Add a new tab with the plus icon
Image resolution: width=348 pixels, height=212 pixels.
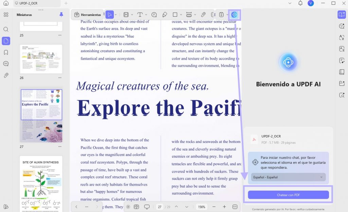pyautogui.click(x=66, y=3)
